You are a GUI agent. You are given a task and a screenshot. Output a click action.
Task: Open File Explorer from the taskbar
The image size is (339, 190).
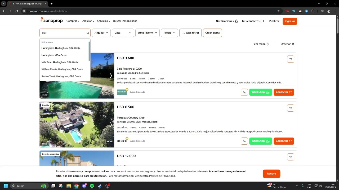coord(69,186)
